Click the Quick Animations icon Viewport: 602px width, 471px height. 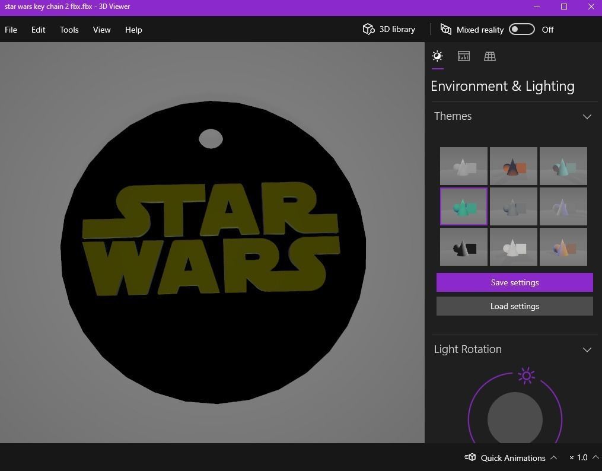click(470, 457)
